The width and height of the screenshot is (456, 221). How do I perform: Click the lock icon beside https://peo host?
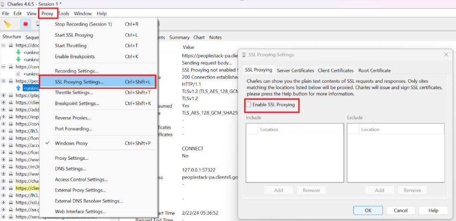pos(11,81)
